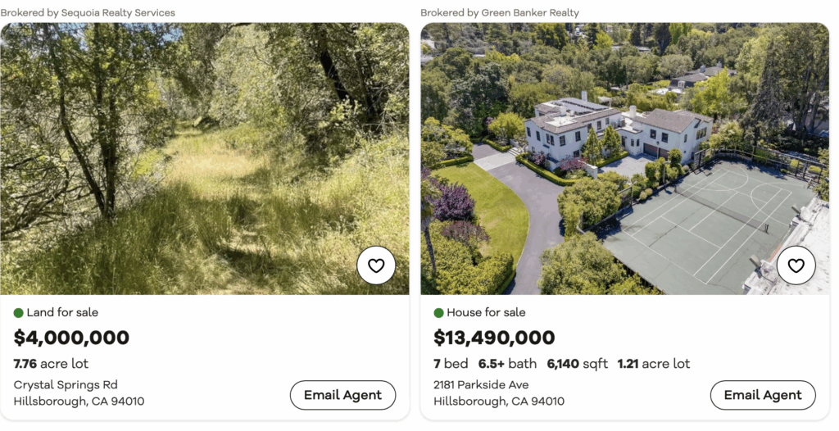Screen dimensions: 839x431
Task: Click the Brokered by Green Banker Realty text
Action: coord(500,12)
